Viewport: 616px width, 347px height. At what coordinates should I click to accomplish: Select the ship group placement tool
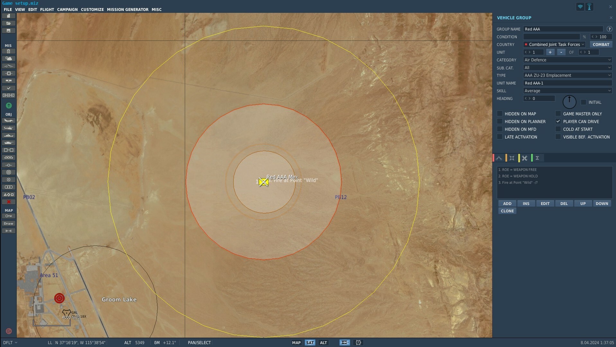9,135
